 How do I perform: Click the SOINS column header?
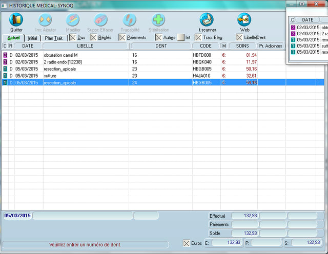239,46
